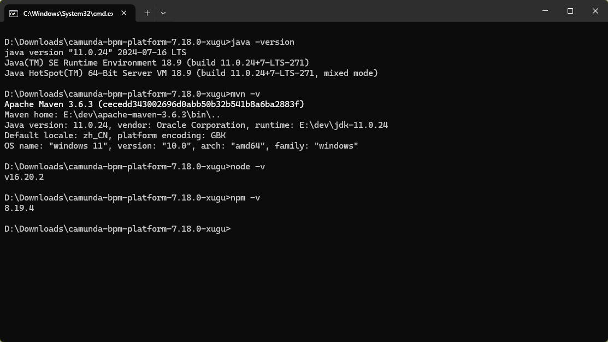Click the 'node -v' command text
608x342 pixels.
(247, 167)
